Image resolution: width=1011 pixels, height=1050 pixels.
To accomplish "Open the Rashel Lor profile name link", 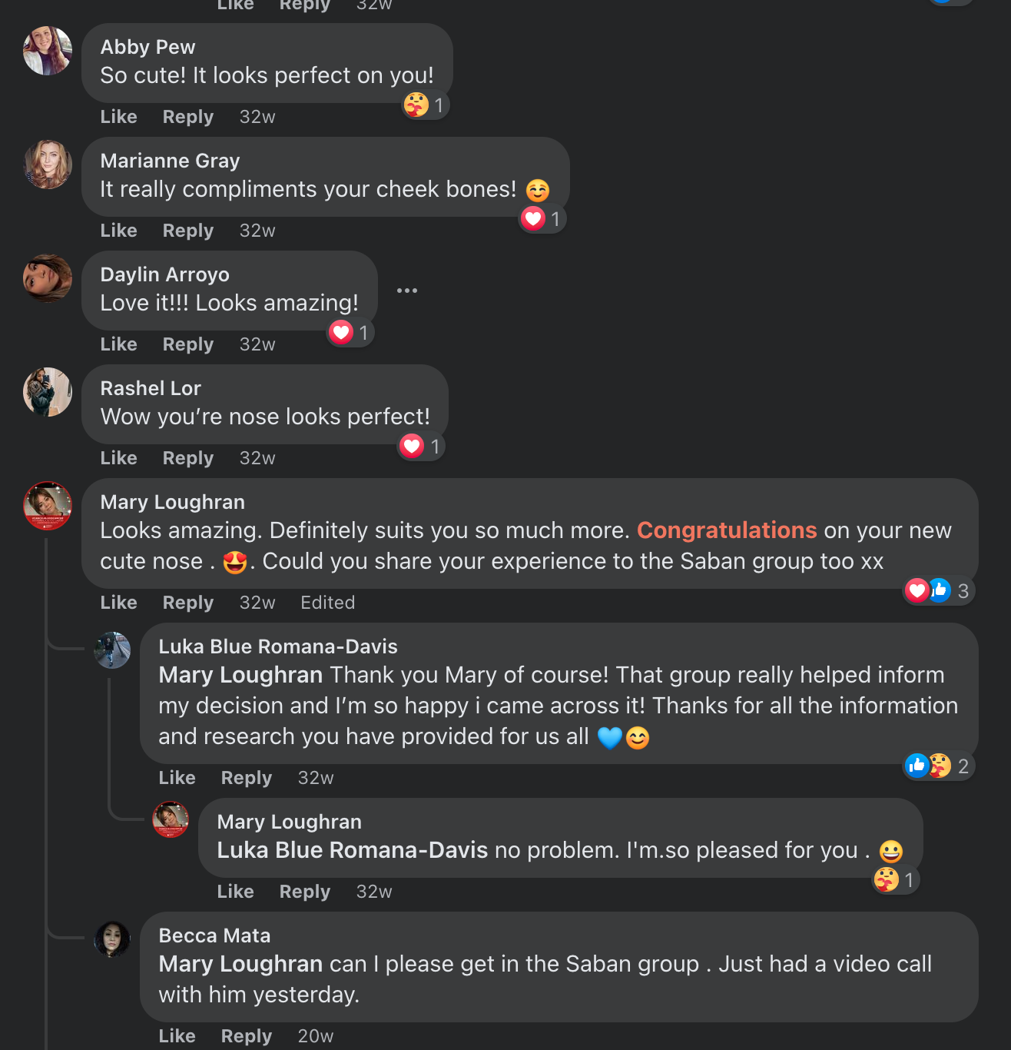I will [x=151, y=388].
